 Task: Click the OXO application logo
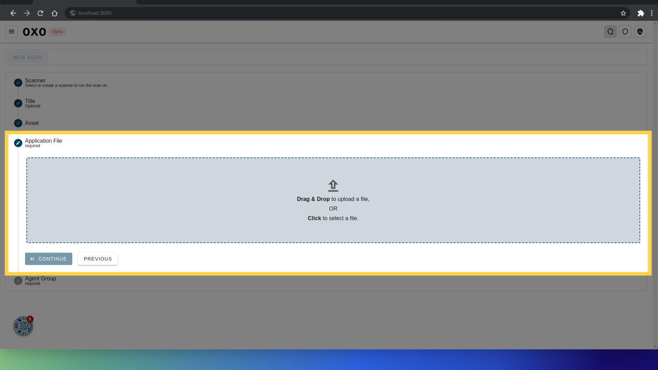tap(34, 32)
